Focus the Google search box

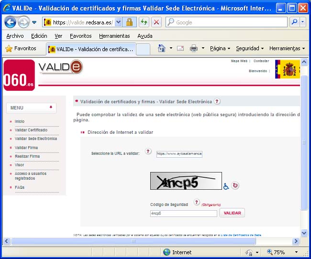(226, 22)
